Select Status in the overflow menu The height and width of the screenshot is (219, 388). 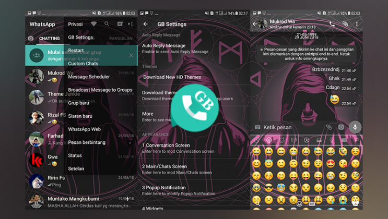(75, 155)
